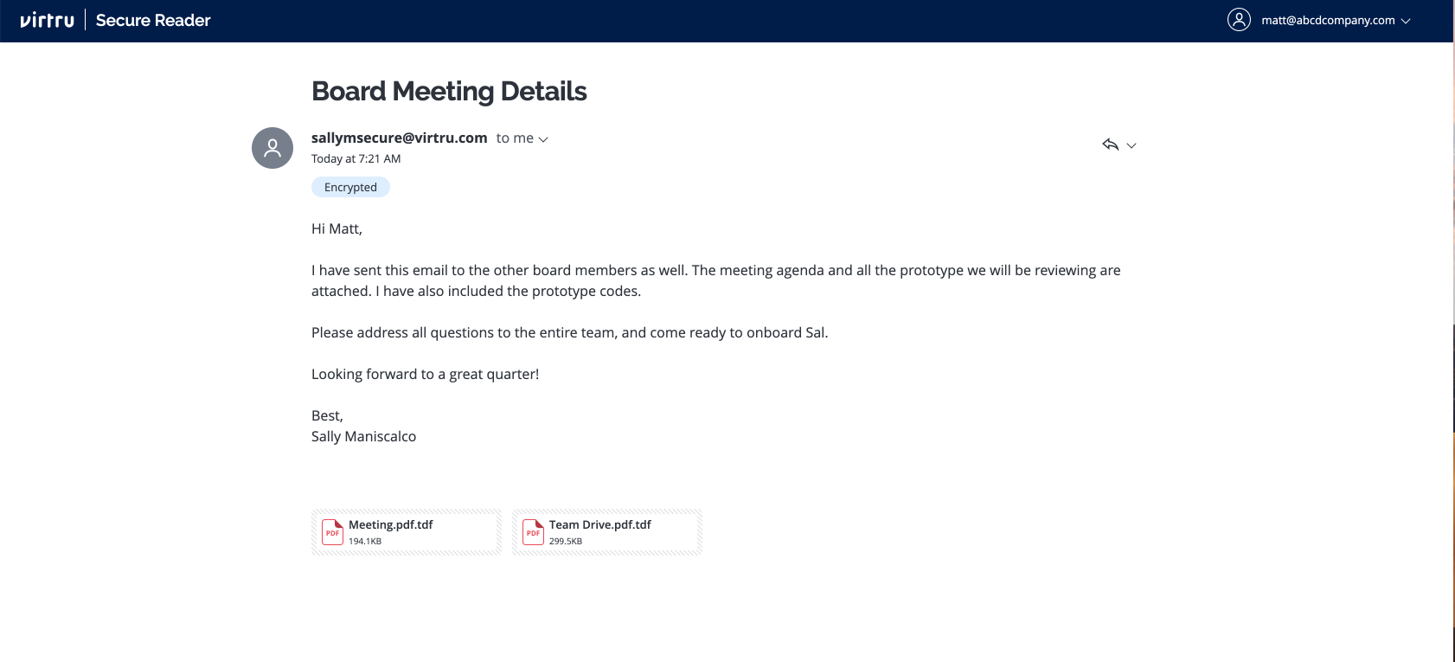Click the matt@abcdcompany.com account label
This screenshot has height=662, width=1455.
[1328, 20]
